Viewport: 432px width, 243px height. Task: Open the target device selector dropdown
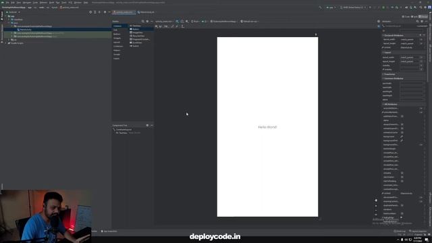353,7
